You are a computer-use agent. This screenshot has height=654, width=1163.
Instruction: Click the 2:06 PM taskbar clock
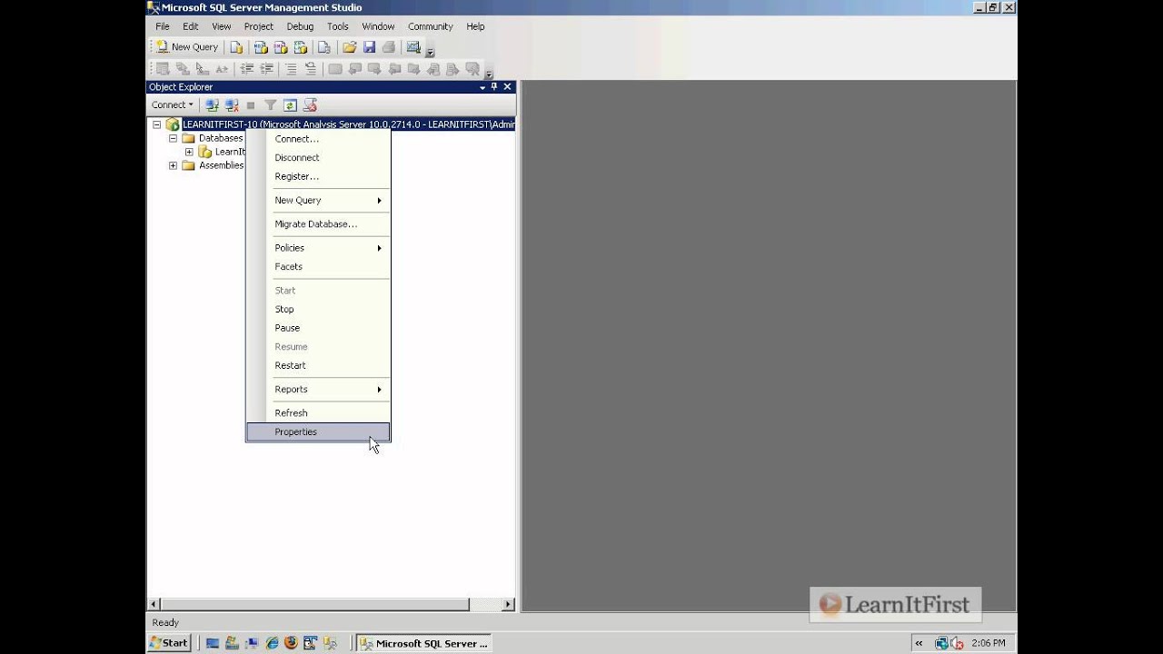click(989, 643)
